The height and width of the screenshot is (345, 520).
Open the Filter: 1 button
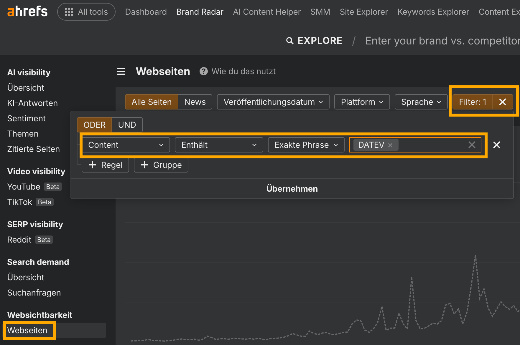coord(473,102)
